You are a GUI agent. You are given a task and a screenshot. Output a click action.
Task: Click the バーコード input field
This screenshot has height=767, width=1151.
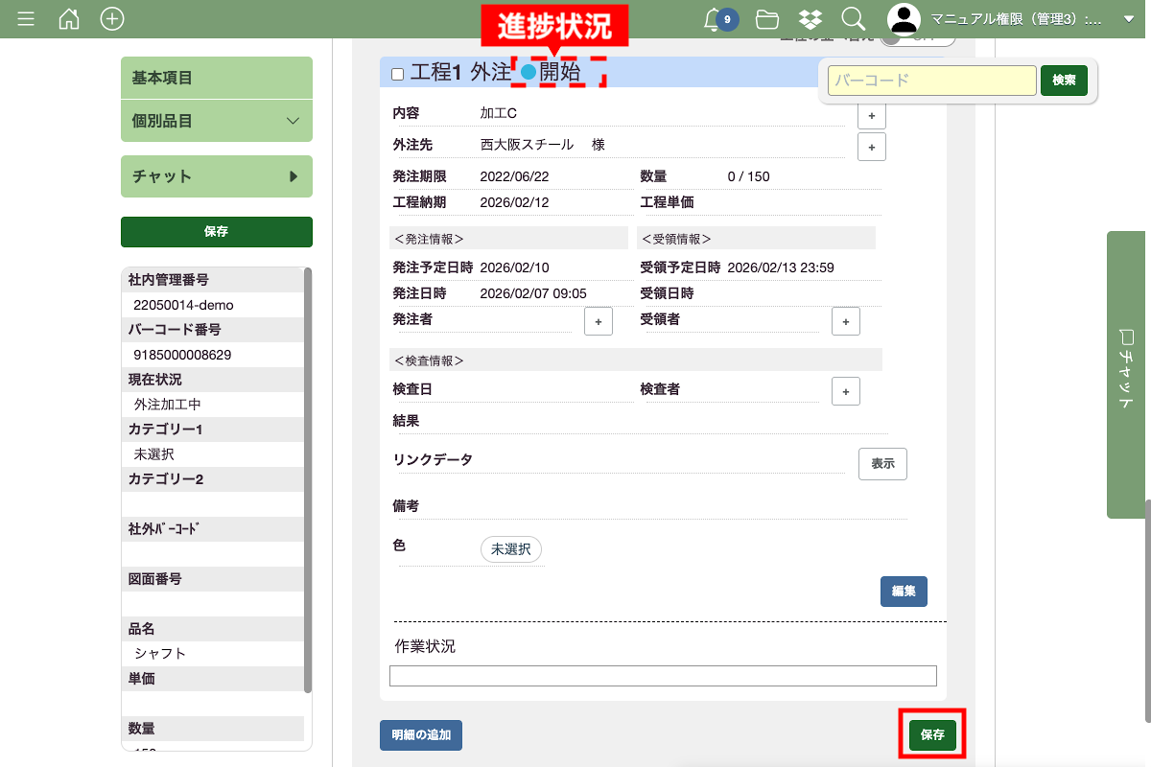931,81
